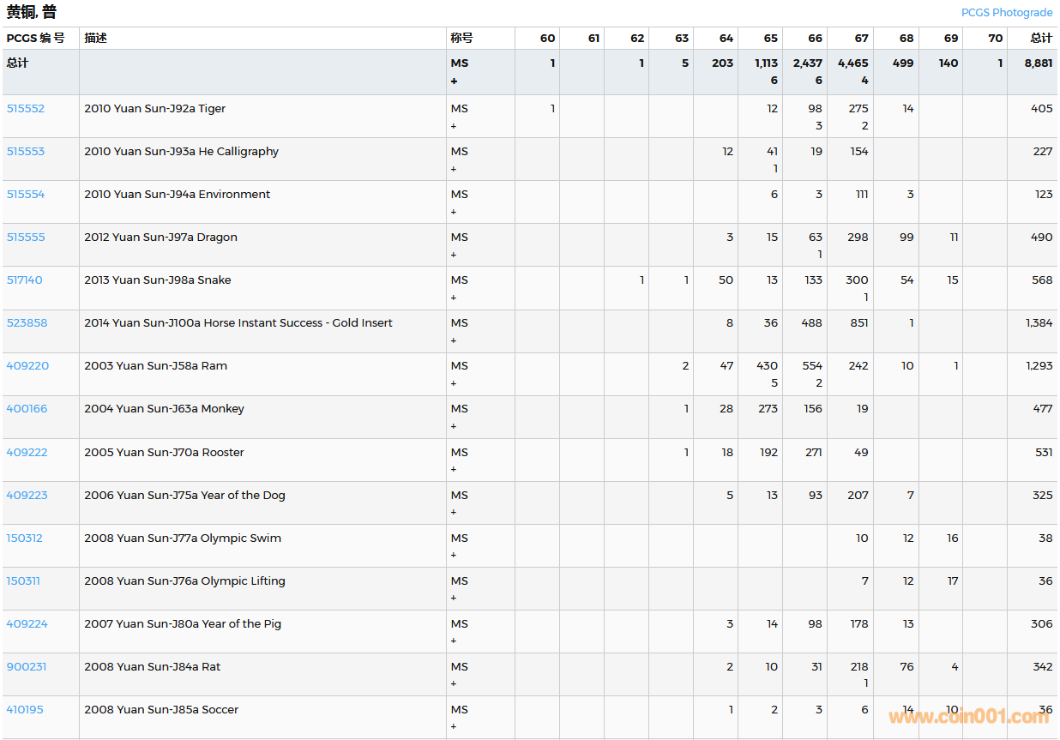Click PCGS number 900231 Rat link

(x=27, y=667)
